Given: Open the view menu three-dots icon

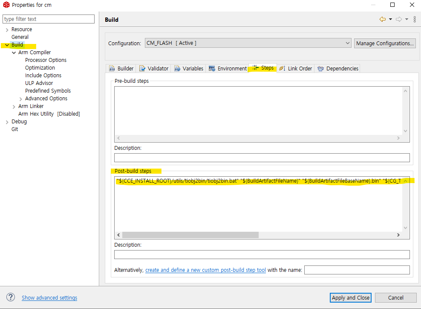Looking at the screenshot, I should click(x=415, y=19).
